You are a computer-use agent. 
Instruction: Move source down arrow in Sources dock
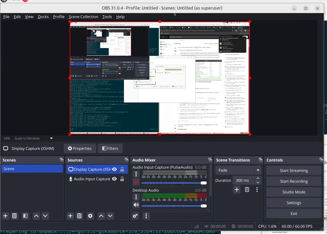[110, 216]
